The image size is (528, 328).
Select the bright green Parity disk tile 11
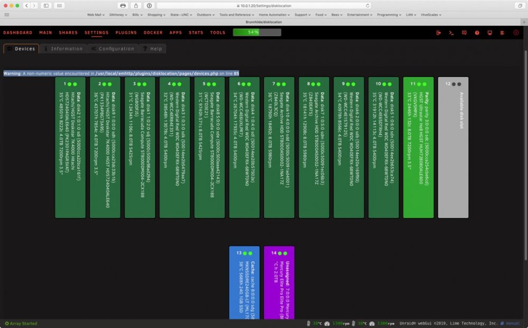pos(418,147)
